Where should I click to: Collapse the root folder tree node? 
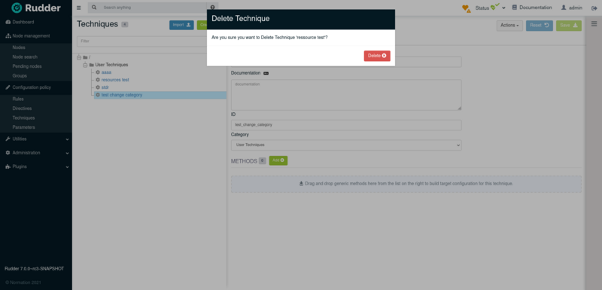pos(79,57)
